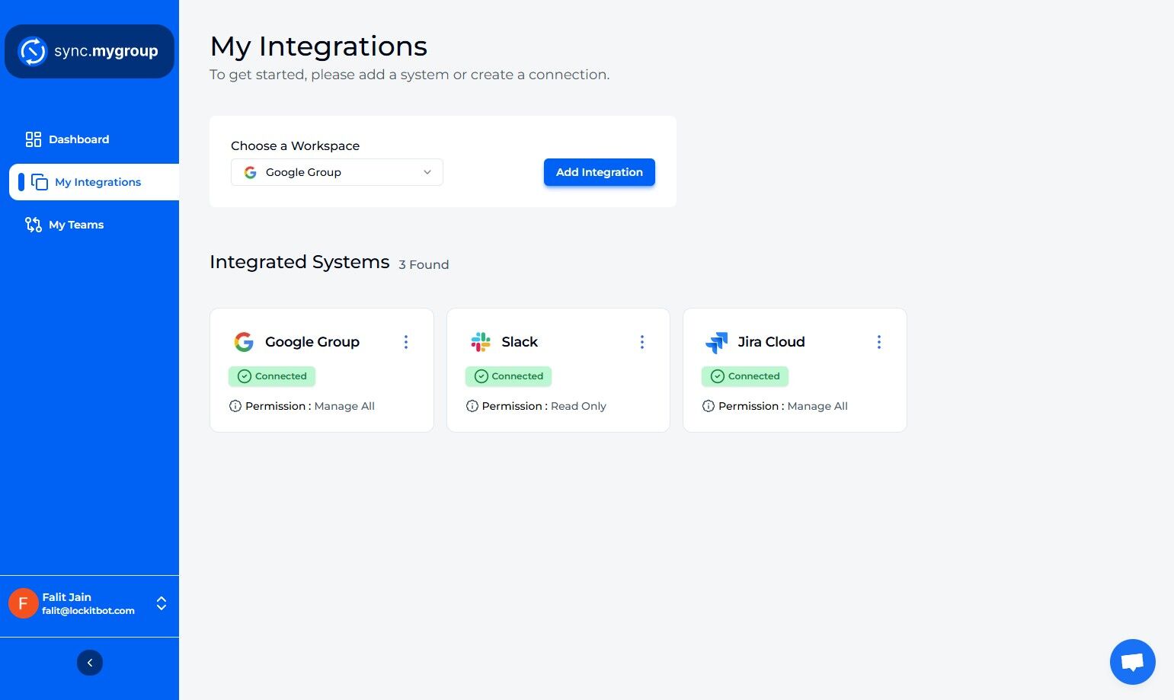
Task: Click the Slack permission info icon
Action: 472,406
